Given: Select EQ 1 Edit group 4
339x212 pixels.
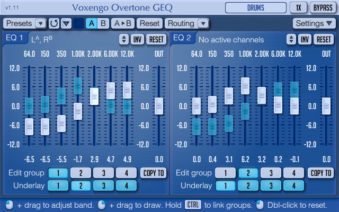Looking at the screenshot, I should tap(126, 173).
